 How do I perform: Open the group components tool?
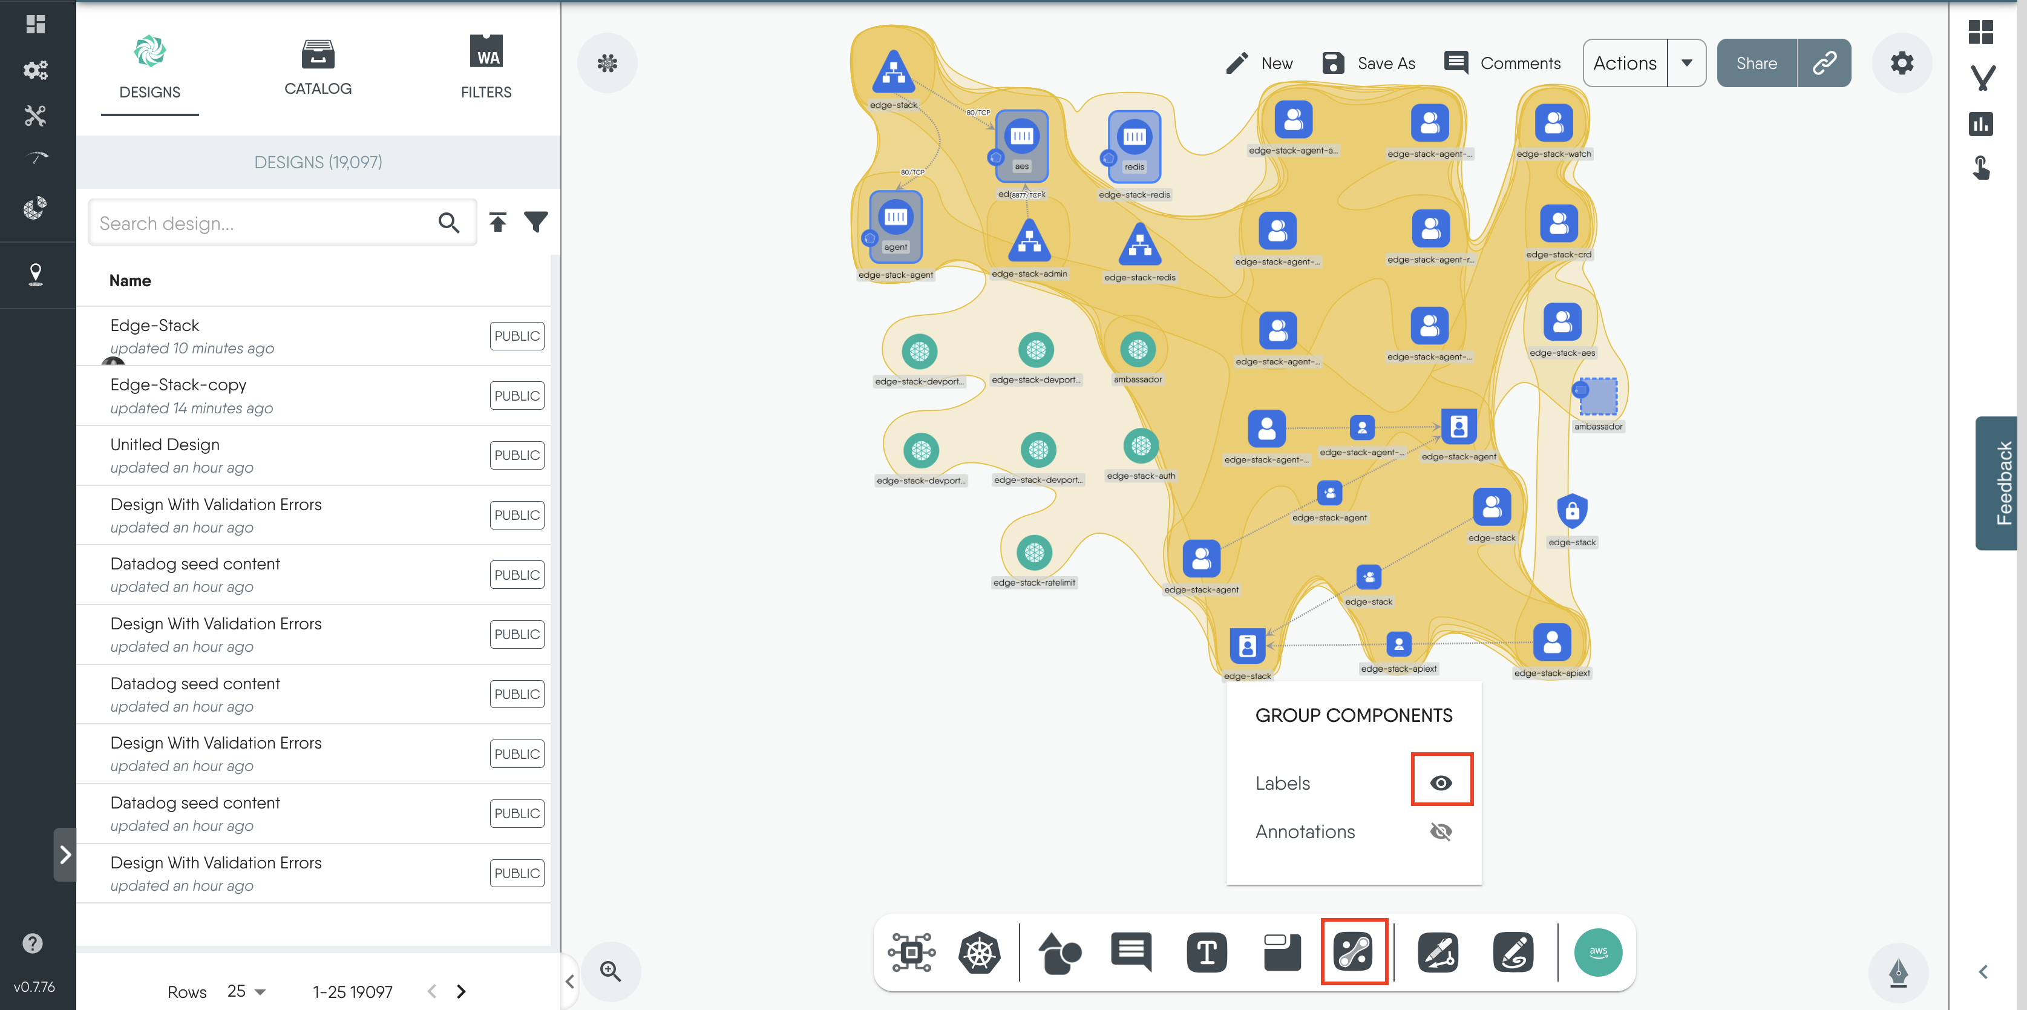(x=1354, y=952)
